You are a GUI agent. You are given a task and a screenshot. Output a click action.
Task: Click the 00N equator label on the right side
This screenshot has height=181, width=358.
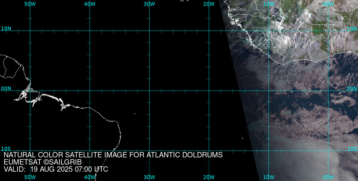352,89
